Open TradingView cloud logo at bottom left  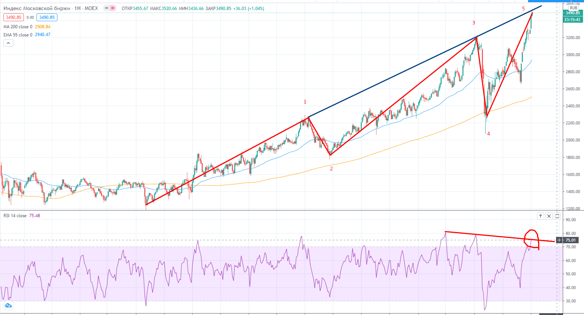pos(8,306)
